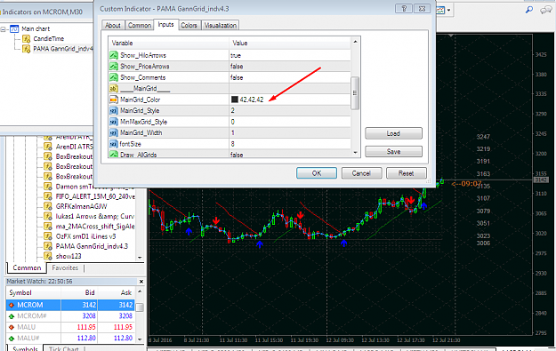Viewport: 556px width, 351px height.
Task: Select the OzFX smD1 iLines v3 indicator icon
Action: pos(48,236)
